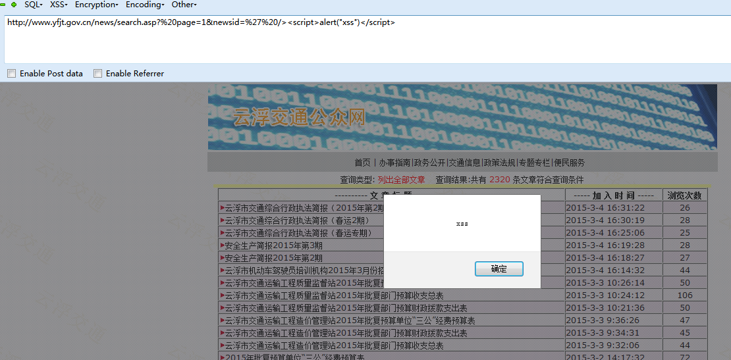
Task: Click the date 2015-3-4 16:19:28
Action: [605, 245]
